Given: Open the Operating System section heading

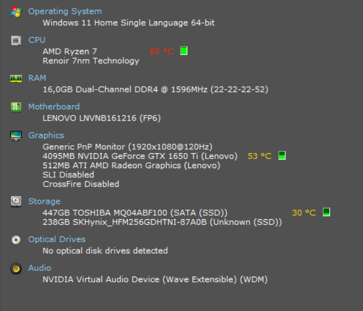Looking at the screenshot, I should pos(65,11).
